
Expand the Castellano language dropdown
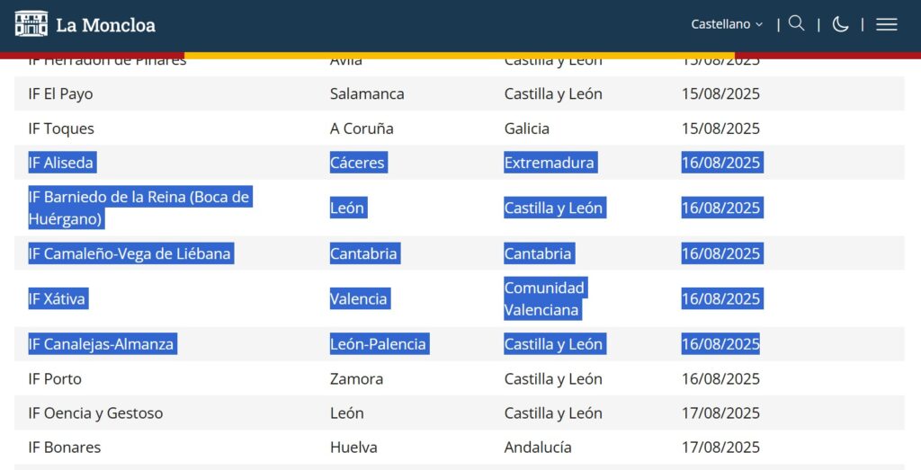click(x=727, y=24)
